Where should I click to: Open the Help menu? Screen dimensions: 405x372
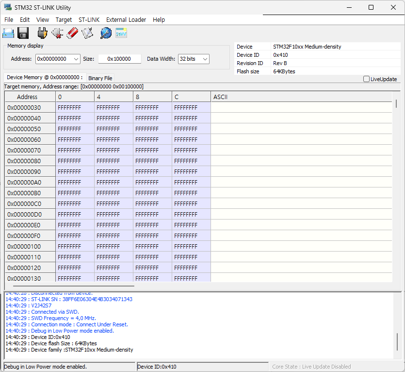pyautogui.click(x=159, y=19)
